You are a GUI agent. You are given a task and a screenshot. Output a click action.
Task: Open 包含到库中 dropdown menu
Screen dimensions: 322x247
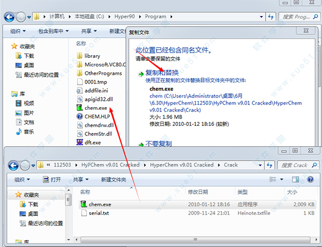pos(53,31)
